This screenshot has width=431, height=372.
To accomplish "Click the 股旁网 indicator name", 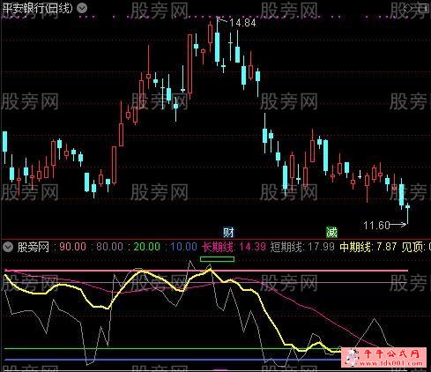I will (33, 247).
